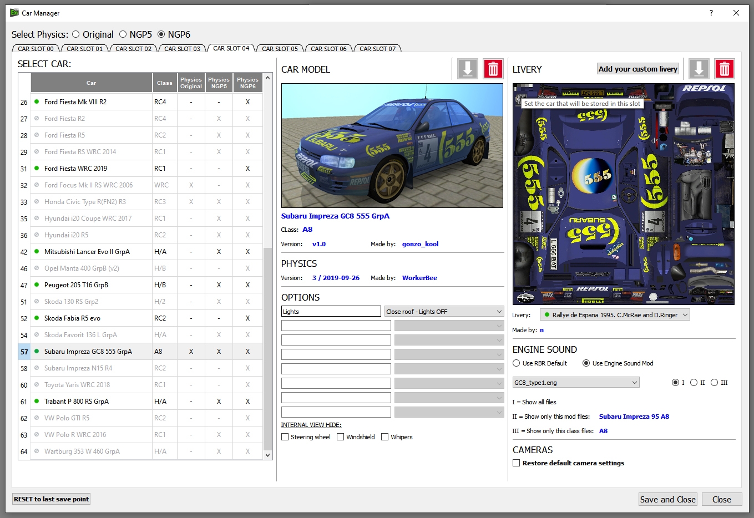Image resolution: width=754 pixels, height=518 pixels.
Task: Click unavailable icon next to VW Polo GTI R5
Action: pos(37,418)
